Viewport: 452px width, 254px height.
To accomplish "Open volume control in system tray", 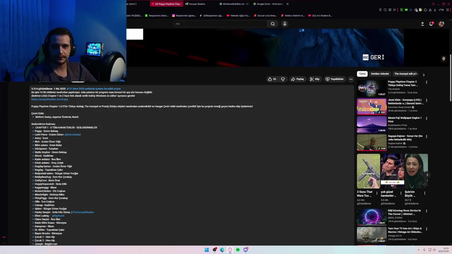I will [x=434, y=250].
